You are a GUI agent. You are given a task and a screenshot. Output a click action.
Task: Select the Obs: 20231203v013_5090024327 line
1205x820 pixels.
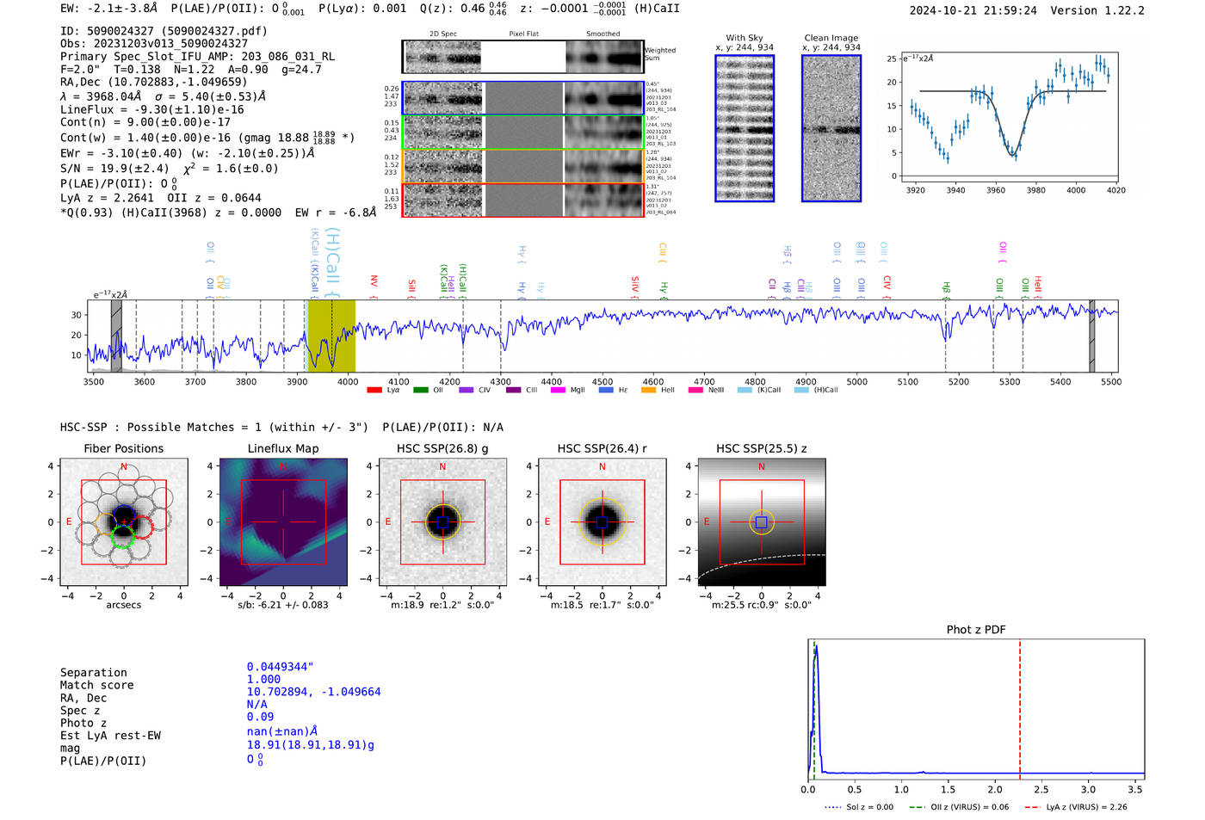[154, 44]
